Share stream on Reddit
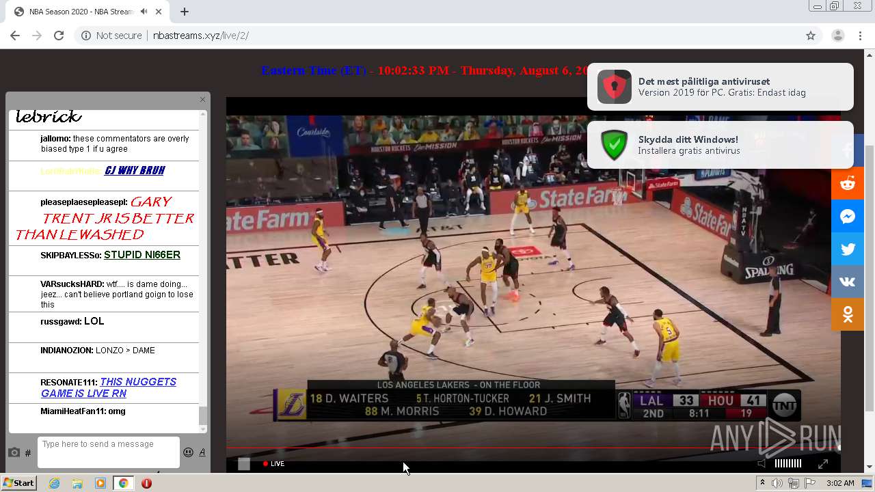875x492 pixels. coord(848,183)
